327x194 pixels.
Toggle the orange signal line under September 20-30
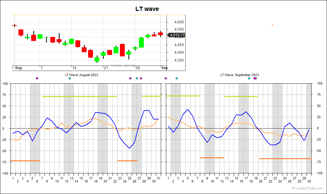click(285, 158)
